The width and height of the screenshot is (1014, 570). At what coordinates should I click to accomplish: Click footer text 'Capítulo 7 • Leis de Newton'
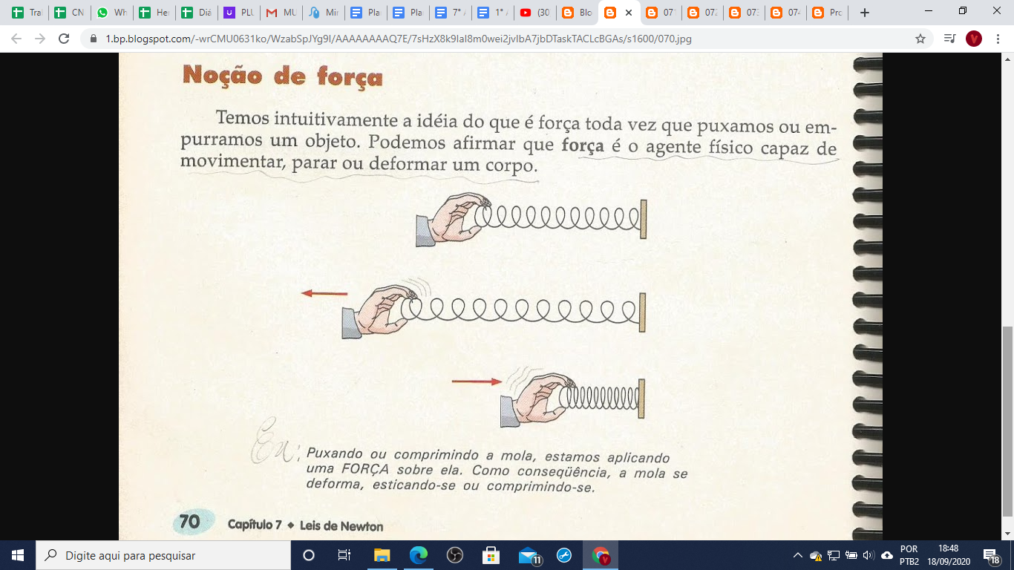click(x=306, y=525)
